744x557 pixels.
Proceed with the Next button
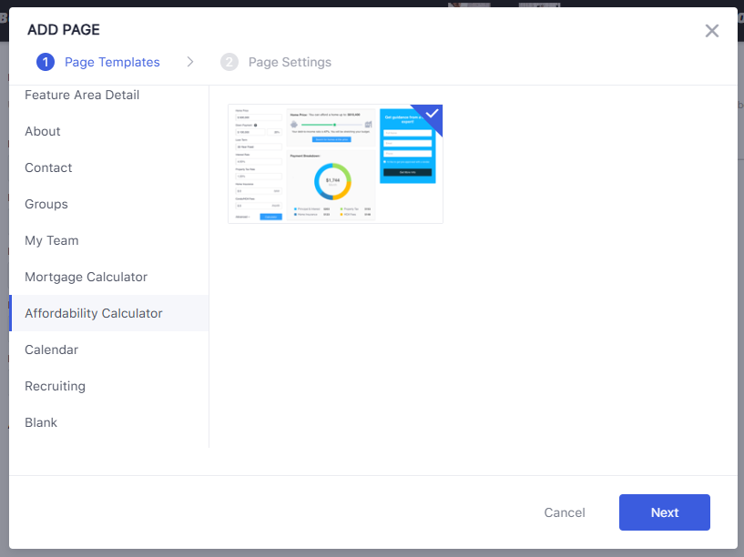[664, 512]
